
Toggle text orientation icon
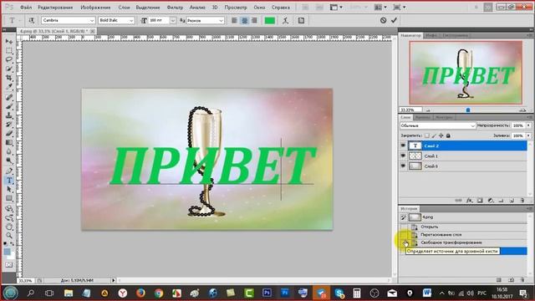(x=32, y=20)
